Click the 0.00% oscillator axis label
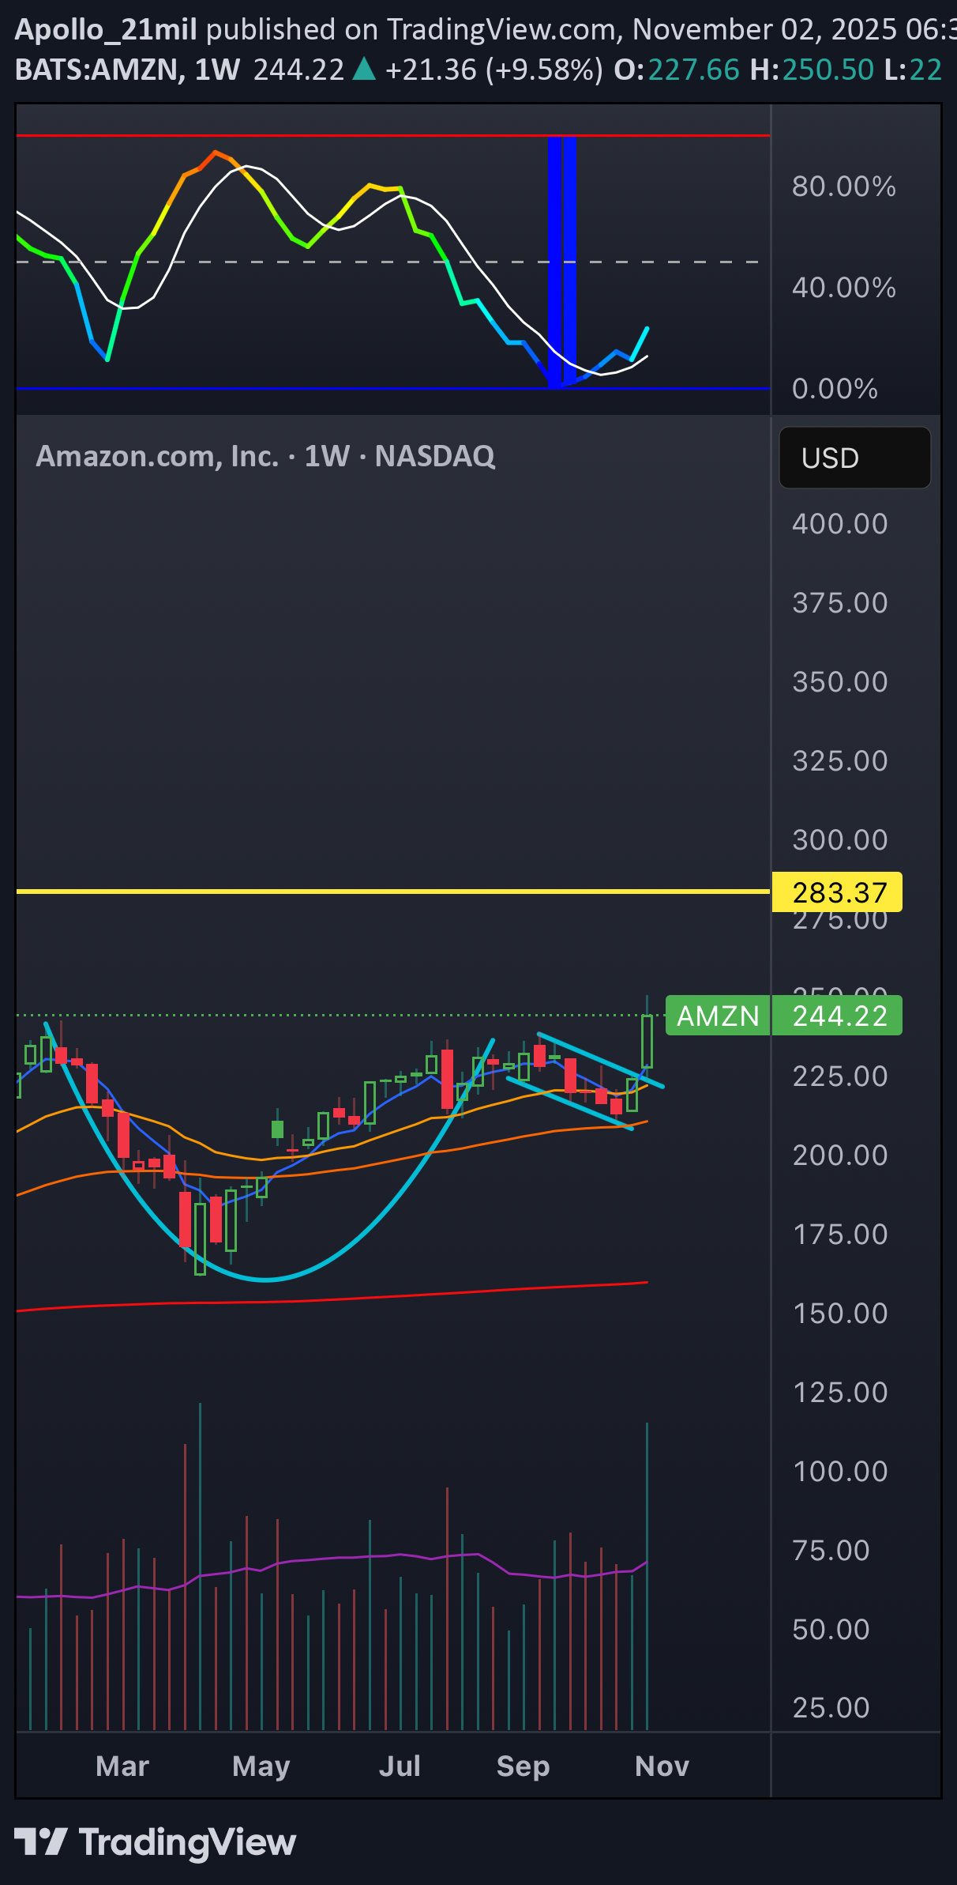Viewport: 957px width, 1885px height. pos(835,389)
